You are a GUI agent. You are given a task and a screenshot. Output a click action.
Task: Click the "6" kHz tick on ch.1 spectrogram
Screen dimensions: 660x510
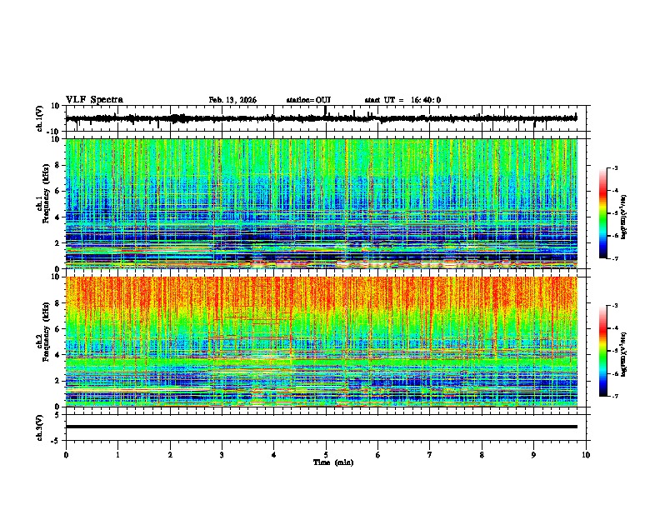pyautogui.click(x=57, y=191)
